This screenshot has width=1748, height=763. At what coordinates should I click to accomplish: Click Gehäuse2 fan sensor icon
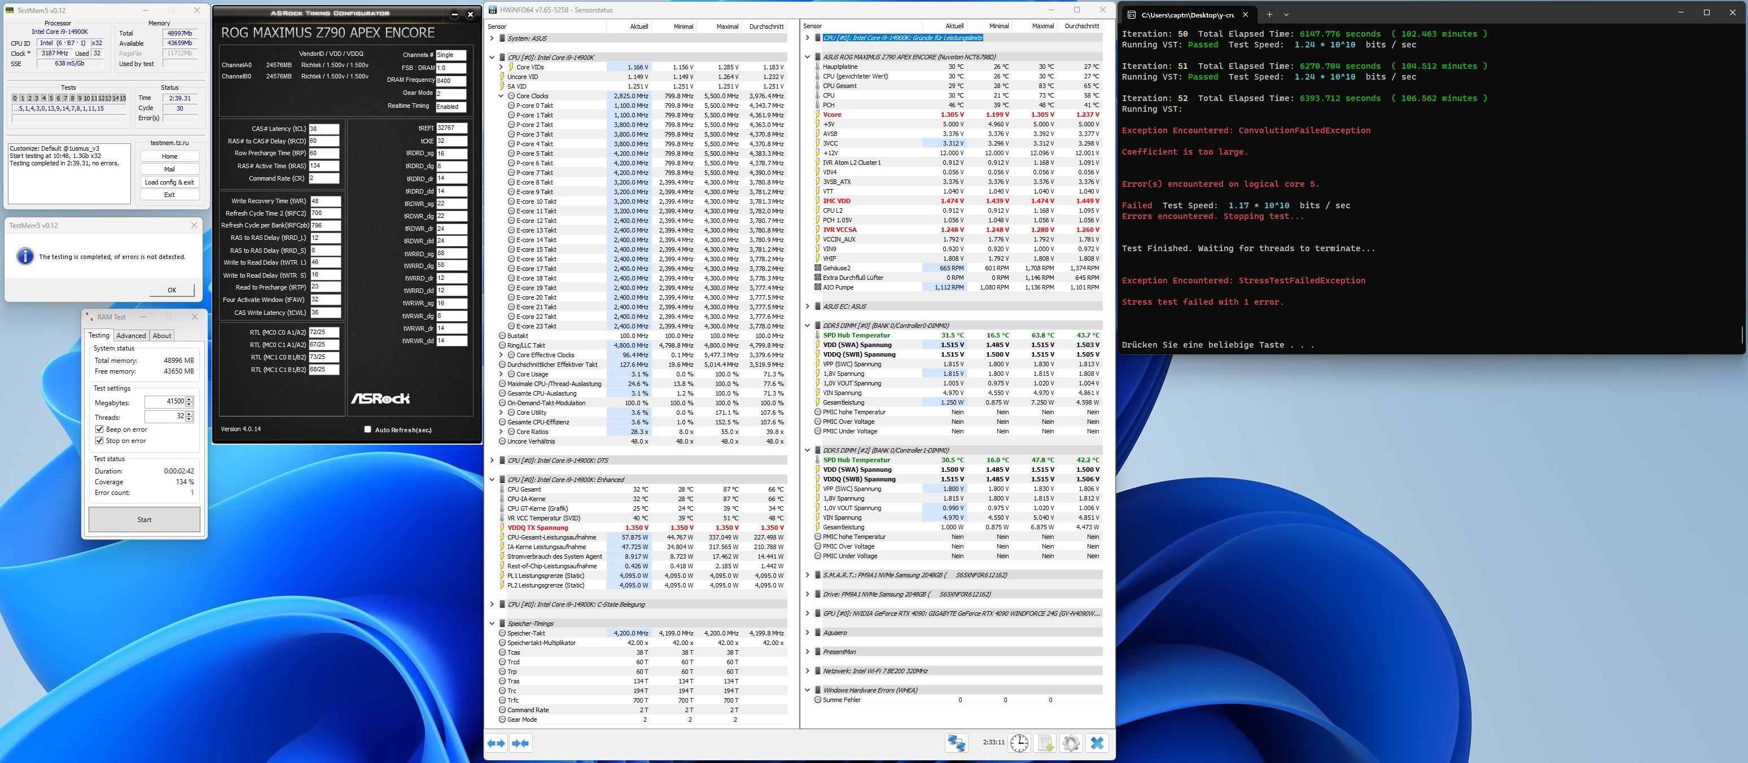coord(818,268)
